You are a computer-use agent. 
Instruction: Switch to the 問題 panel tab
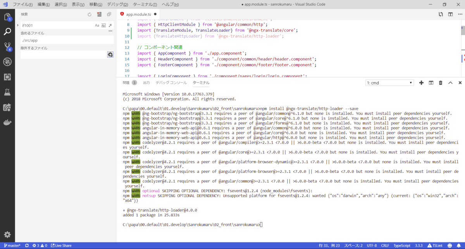(x=130, y=83)
